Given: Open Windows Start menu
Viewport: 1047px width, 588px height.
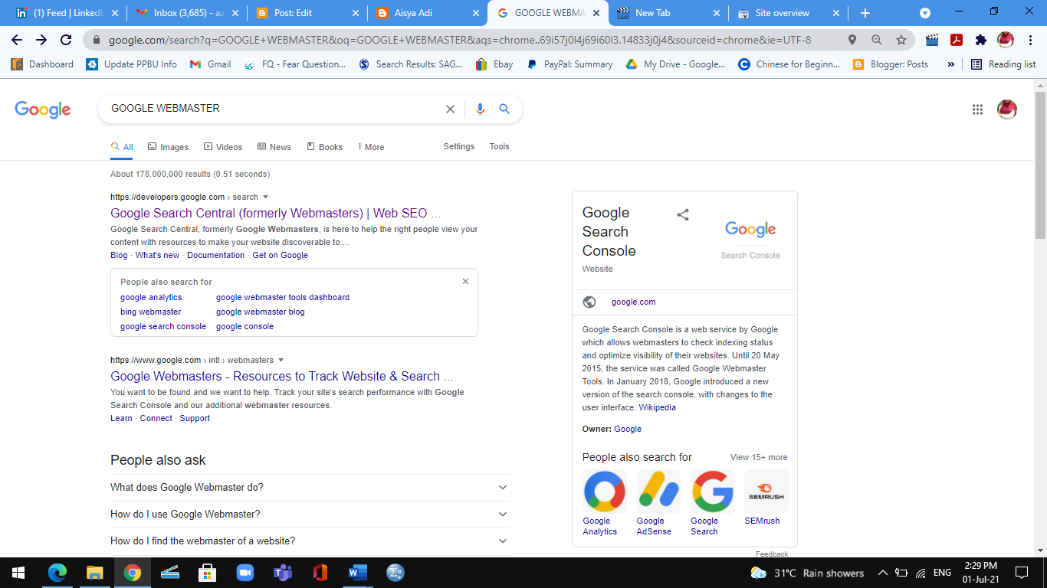Looking at the screenshot, I should (x=18, y=572).
